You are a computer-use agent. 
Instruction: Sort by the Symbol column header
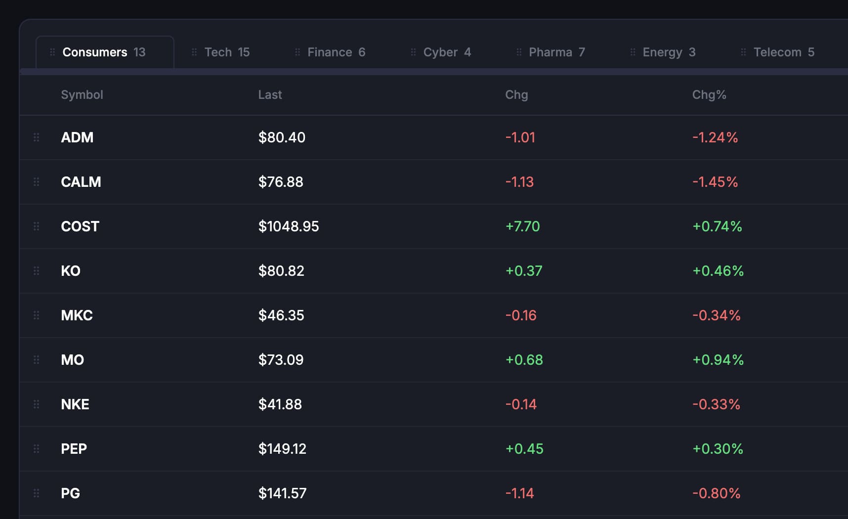[82, 95]
